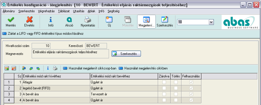Minimize the window
Screen dimensions: 261x105
(x=243, y=5)
